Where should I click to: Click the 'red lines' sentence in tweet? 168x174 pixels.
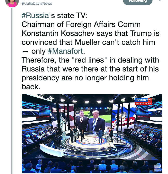tap(90, 73)
